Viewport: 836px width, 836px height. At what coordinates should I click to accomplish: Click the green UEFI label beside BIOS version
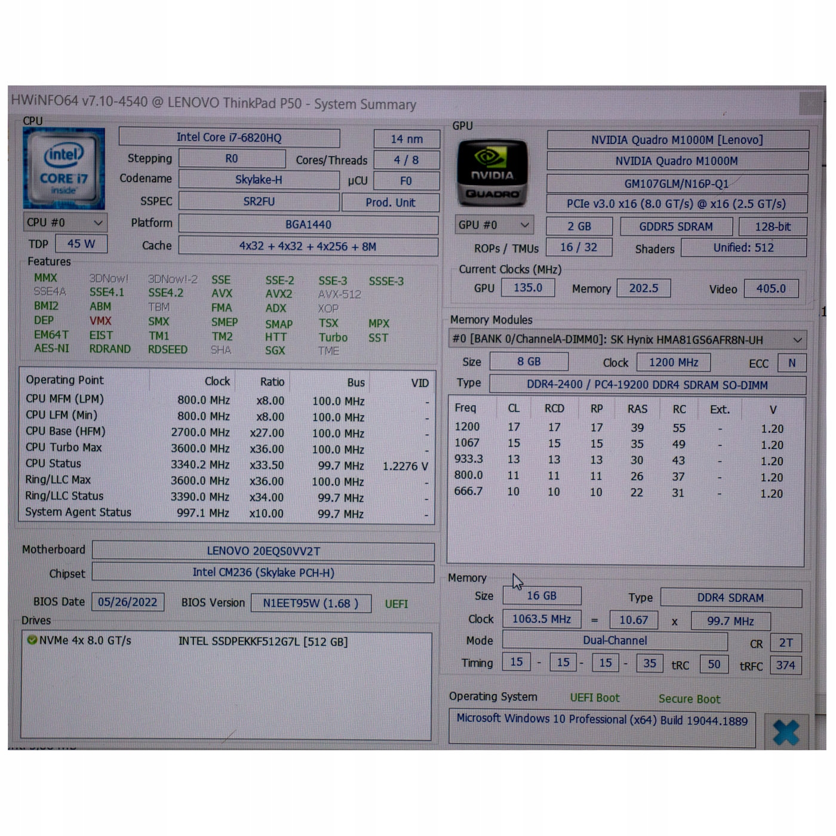pos(397,604)
